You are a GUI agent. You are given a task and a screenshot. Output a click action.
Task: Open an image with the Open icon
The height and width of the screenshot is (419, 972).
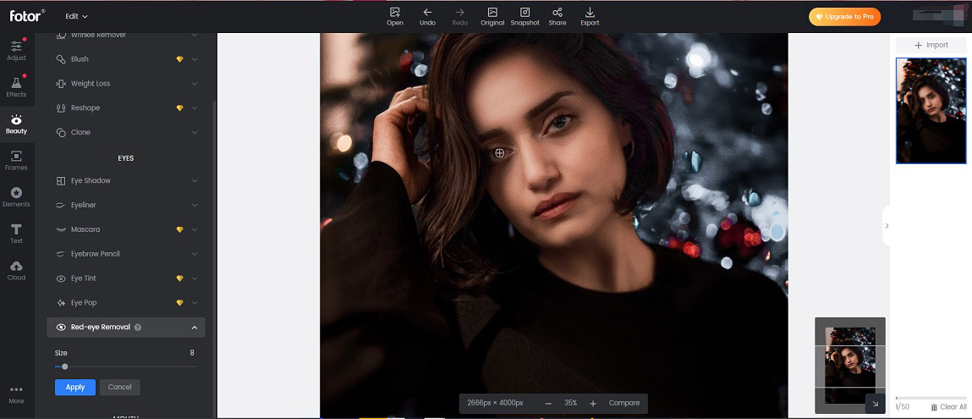coord(395,17)
